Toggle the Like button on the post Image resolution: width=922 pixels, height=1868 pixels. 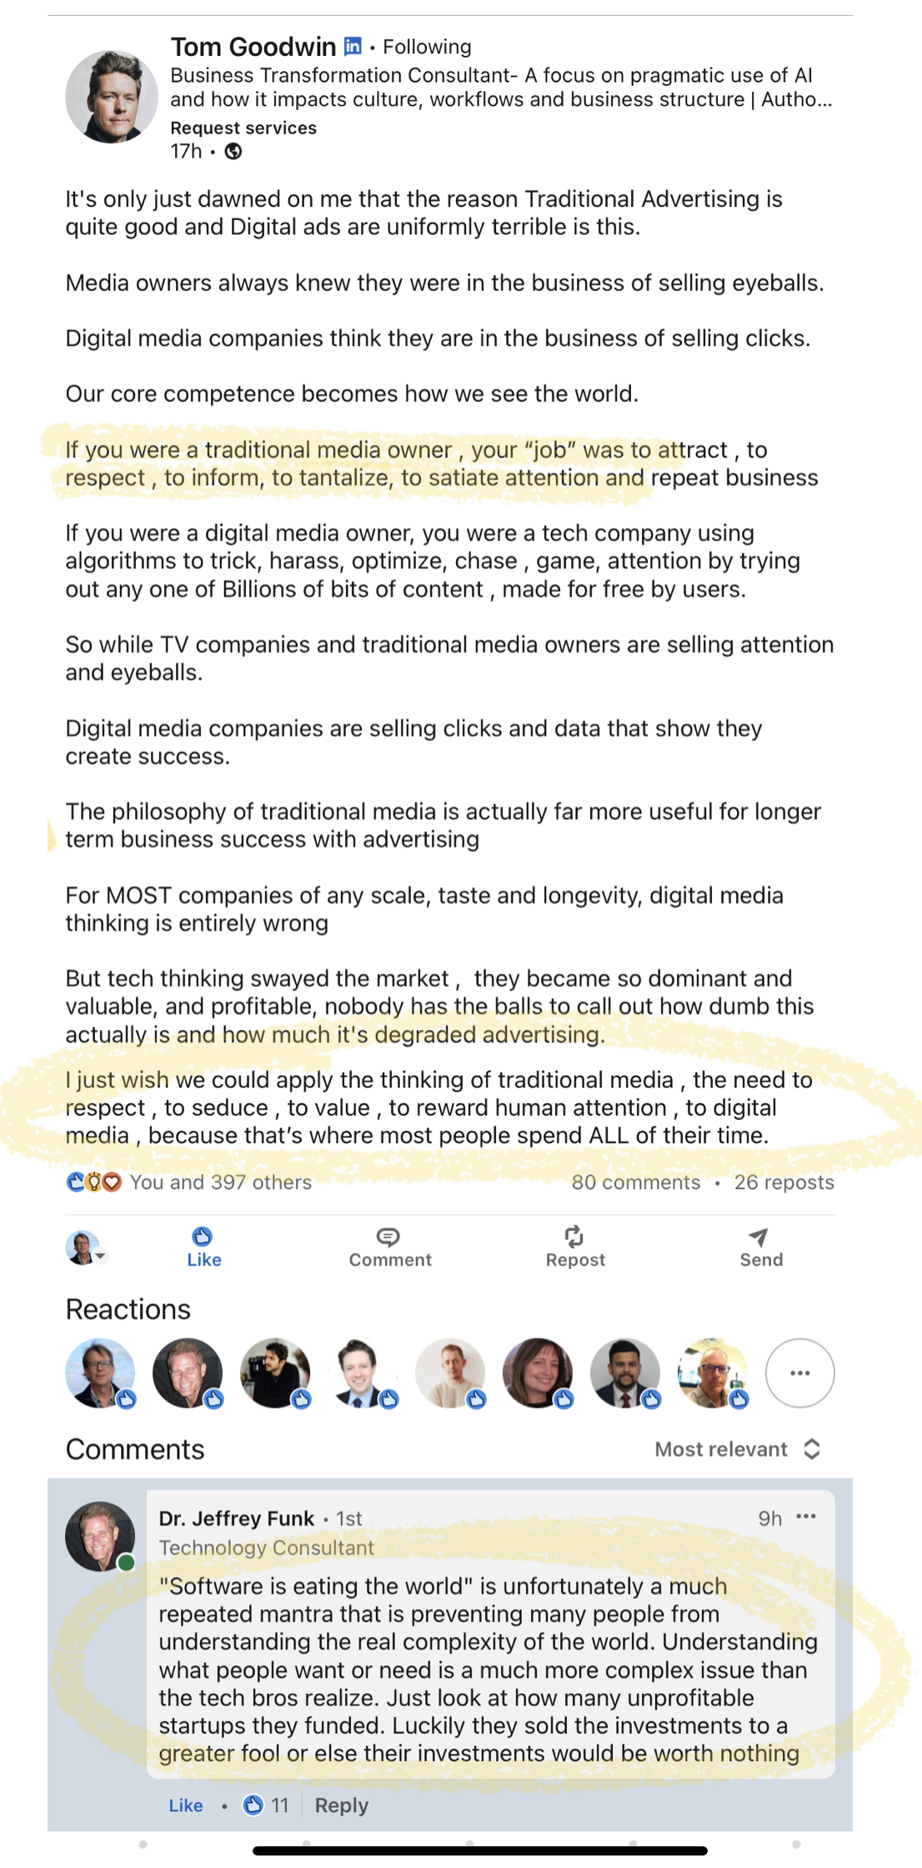pyautogui.click(x=203, y=1247)
